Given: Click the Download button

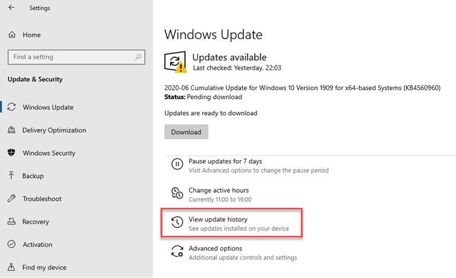Looking at the screenshot, I should point(186,132).
